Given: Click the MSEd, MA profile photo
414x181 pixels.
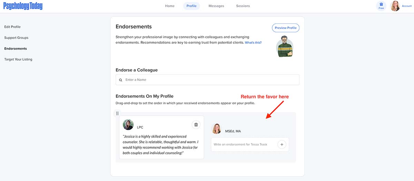Looking at the screenshot, I should [x=217, y=128].
